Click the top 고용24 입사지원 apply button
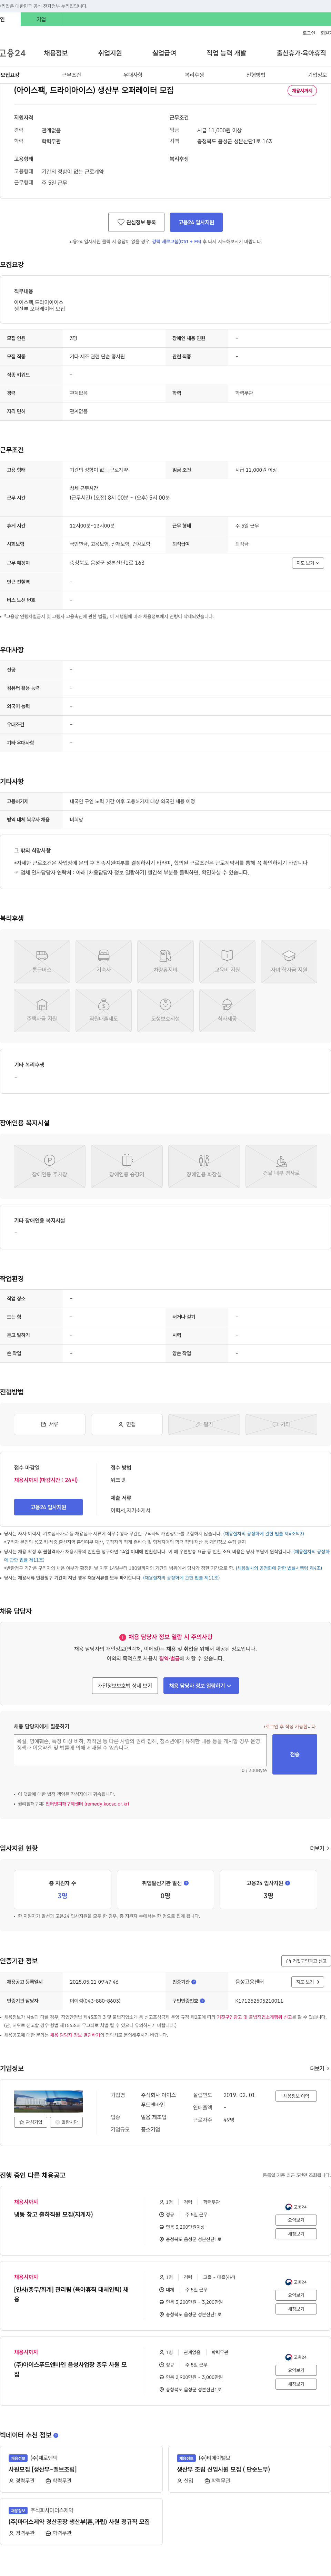The image size is (331, 2576). 196,222
